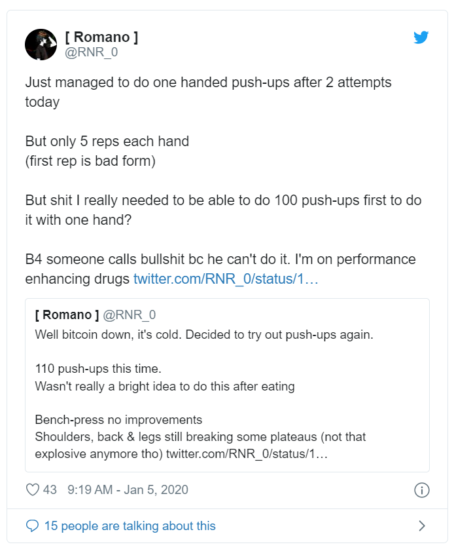Click the 43 likes count
454x553 pixels.
50,489
